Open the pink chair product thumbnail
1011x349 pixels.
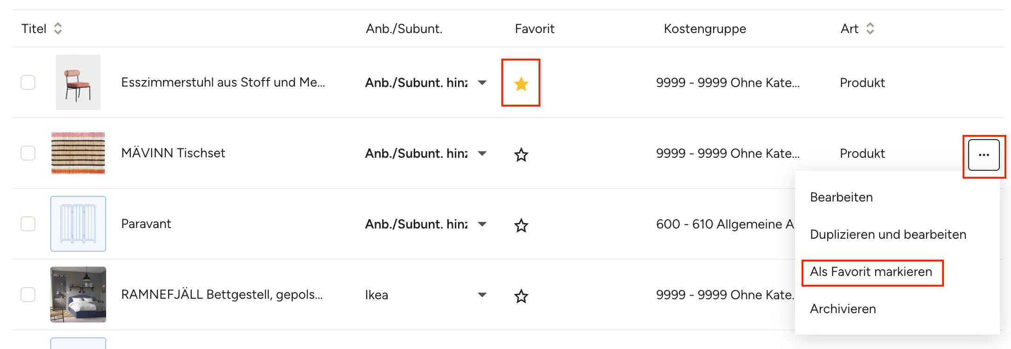(78, 82)
